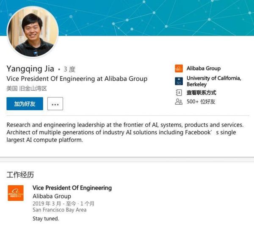This screenshot has width=254, height=225.
Task: Open the 500+ 位好友 connections link
Action: click(x=201, y=102)
